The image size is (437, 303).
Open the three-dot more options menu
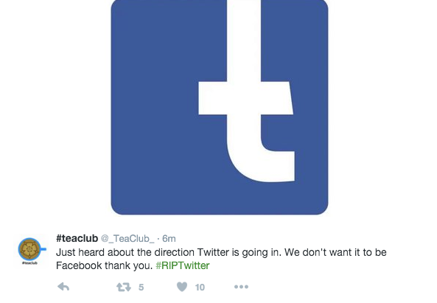(x=241, y=287)
